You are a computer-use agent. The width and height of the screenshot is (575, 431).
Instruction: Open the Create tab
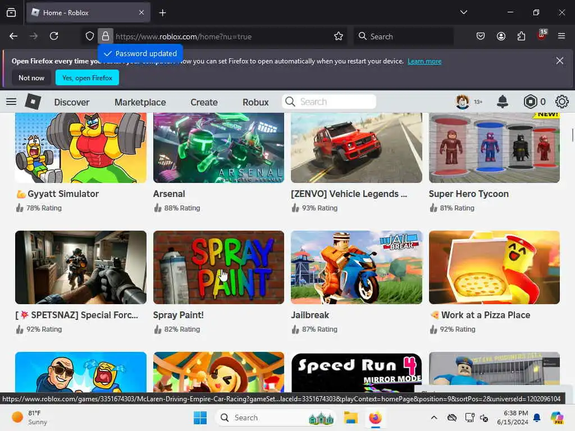pyautogui.click(x=204, y=102)
